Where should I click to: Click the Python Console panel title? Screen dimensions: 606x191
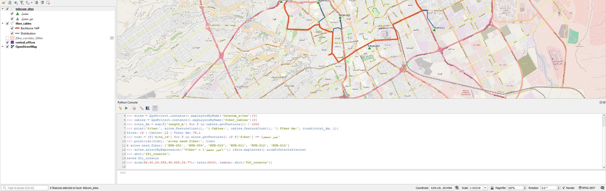(x=128, y=103)
